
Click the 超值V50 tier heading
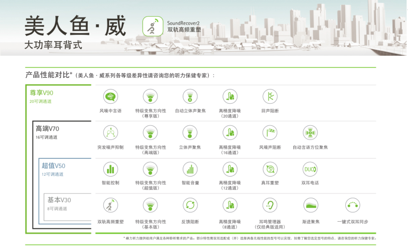[53, 165]
